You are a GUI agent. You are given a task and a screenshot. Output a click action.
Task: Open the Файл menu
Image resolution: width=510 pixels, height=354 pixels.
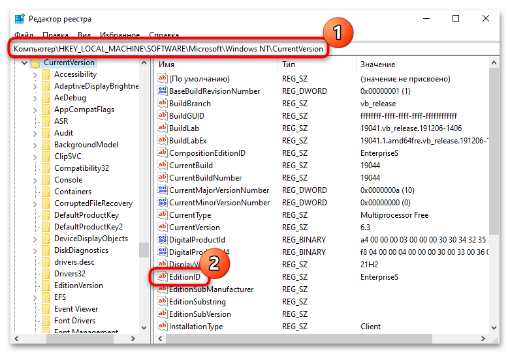[24, 35]
